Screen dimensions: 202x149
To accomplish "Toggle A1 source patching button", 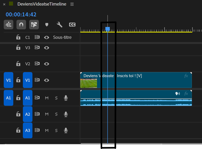I will coord(9,98).
